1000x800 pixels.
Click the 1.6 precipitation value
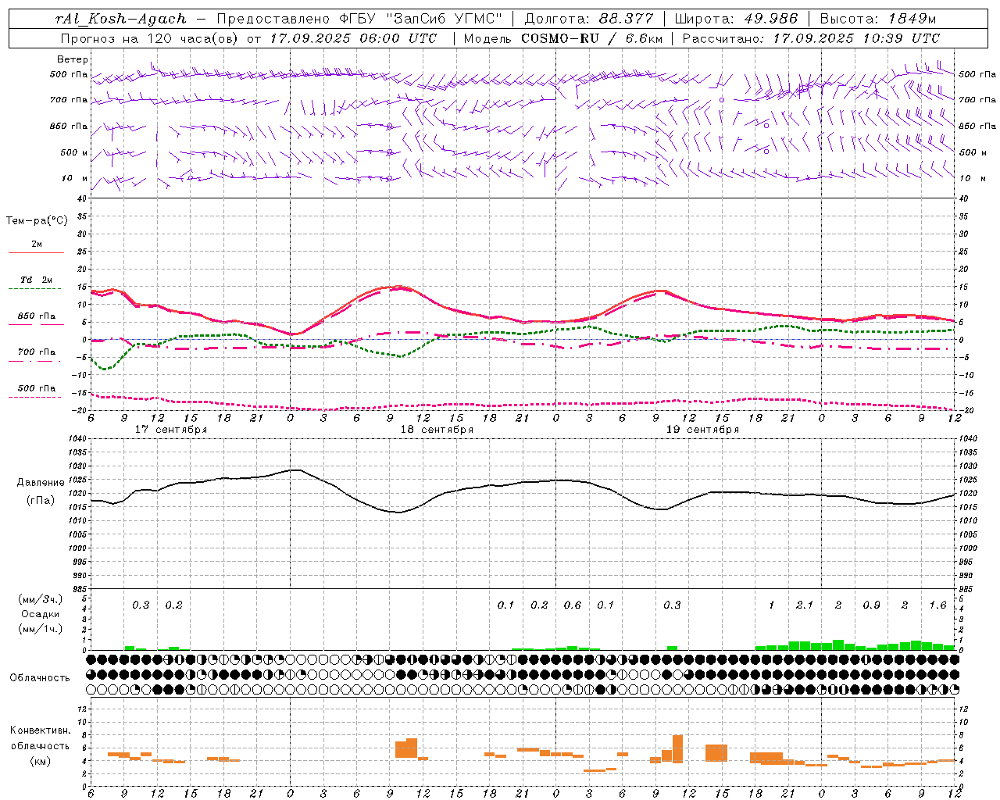pos(937,605)
